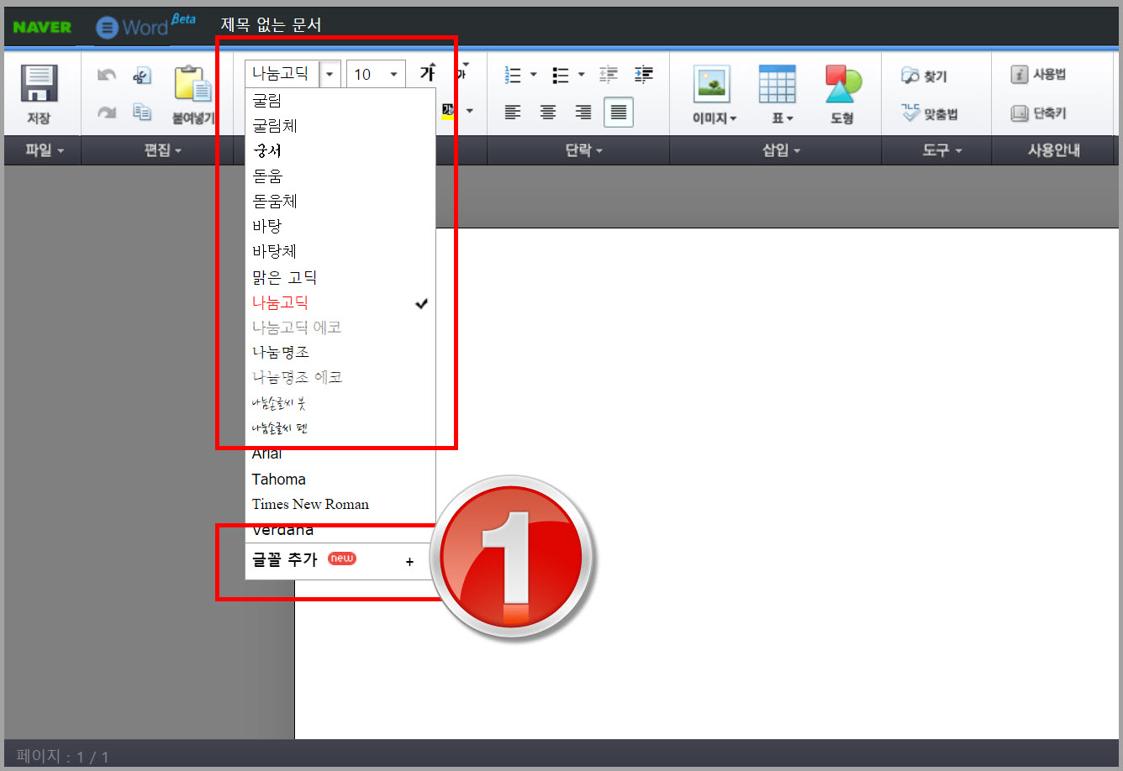Open the shortcut keys (단축키) help
Screen dimensions: 1123x771
point(1039,113)
